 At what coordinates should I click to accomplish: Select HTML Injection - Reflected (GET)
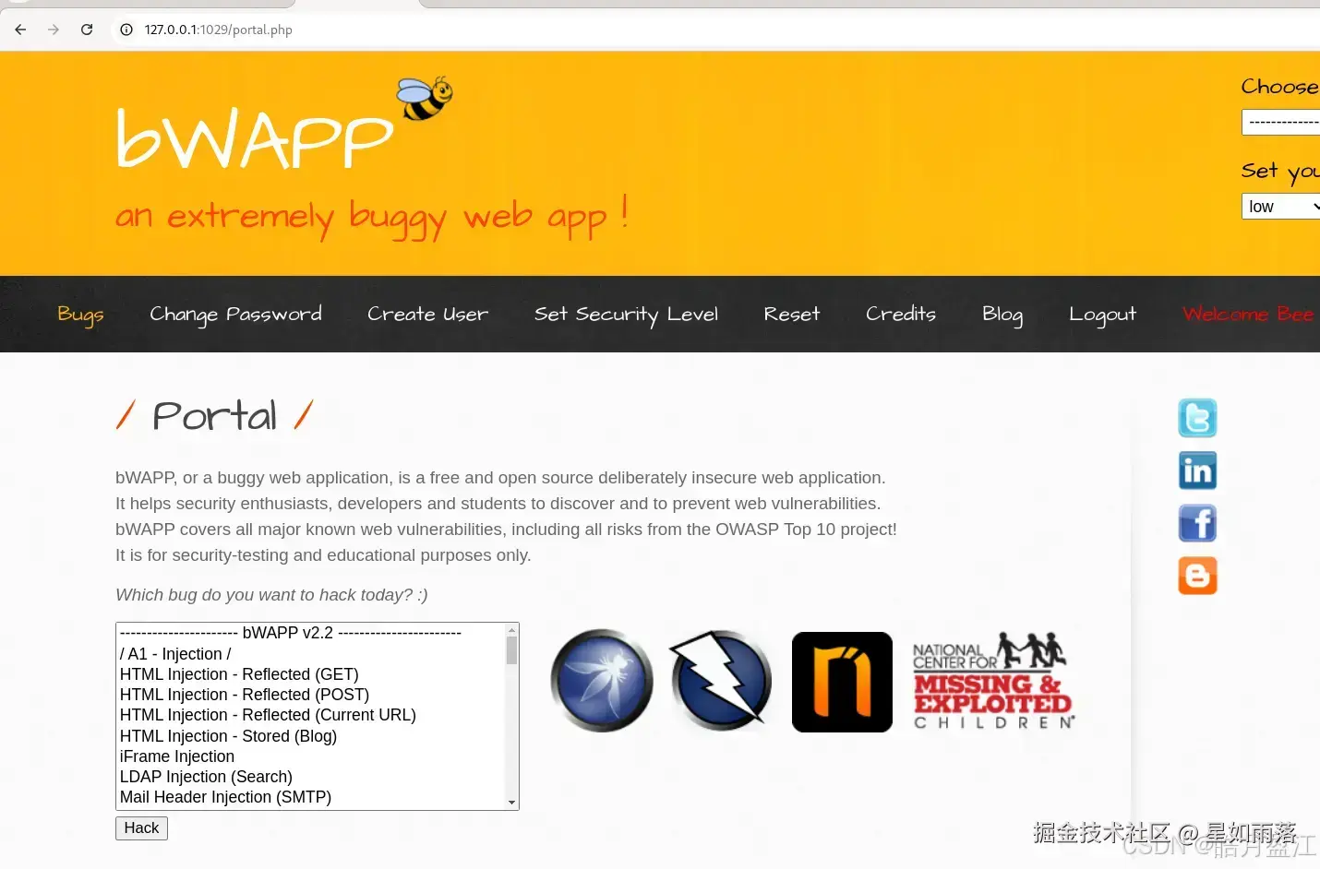239,674
